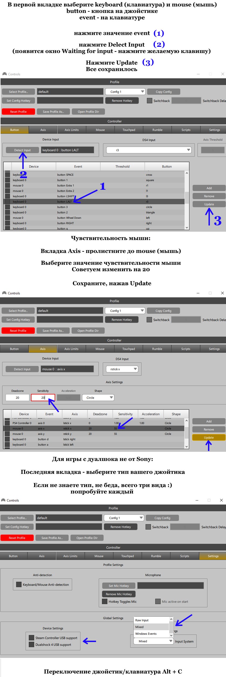The height and width of the screenshot is (677, 226).
Task: Click Detect Input in the Button-tab window
Action: 22,150
